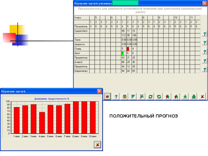Close diagram window via title bar X
Image resolution: width=208 pixels, height=156 pixels.
point(99,91)
